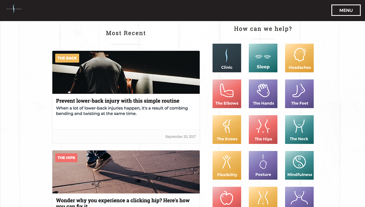The width and height of the screenshot is (365, 207).
Task: Click The Hands category icon
Action: point(263,94)
